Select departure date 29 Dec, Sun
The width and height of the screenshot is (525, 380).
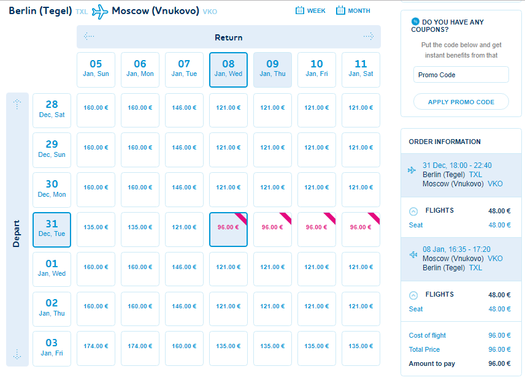[52, 150]
